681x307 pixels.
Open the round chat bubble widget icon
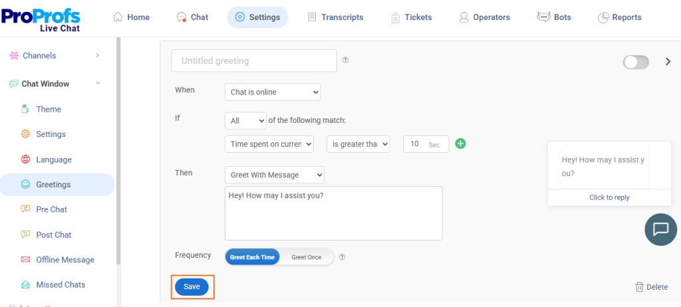[x=660, y=230]
